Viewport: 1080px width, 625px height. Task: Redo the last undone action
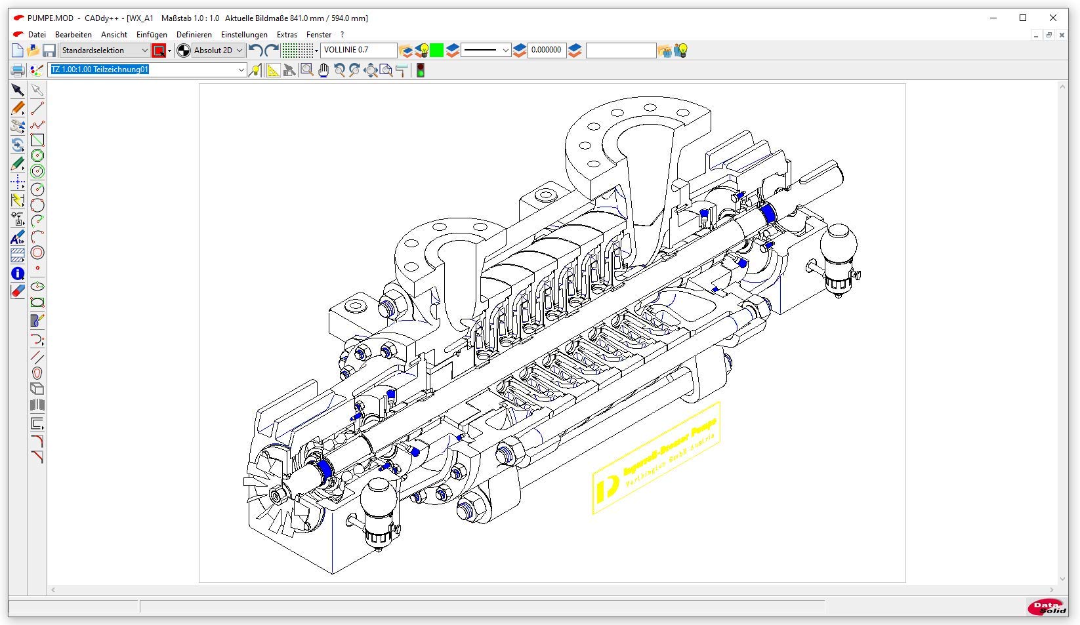click(x=272, y=50)
